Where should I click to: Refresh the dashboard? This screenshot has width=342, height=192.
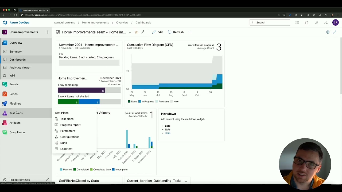point(176,32)
